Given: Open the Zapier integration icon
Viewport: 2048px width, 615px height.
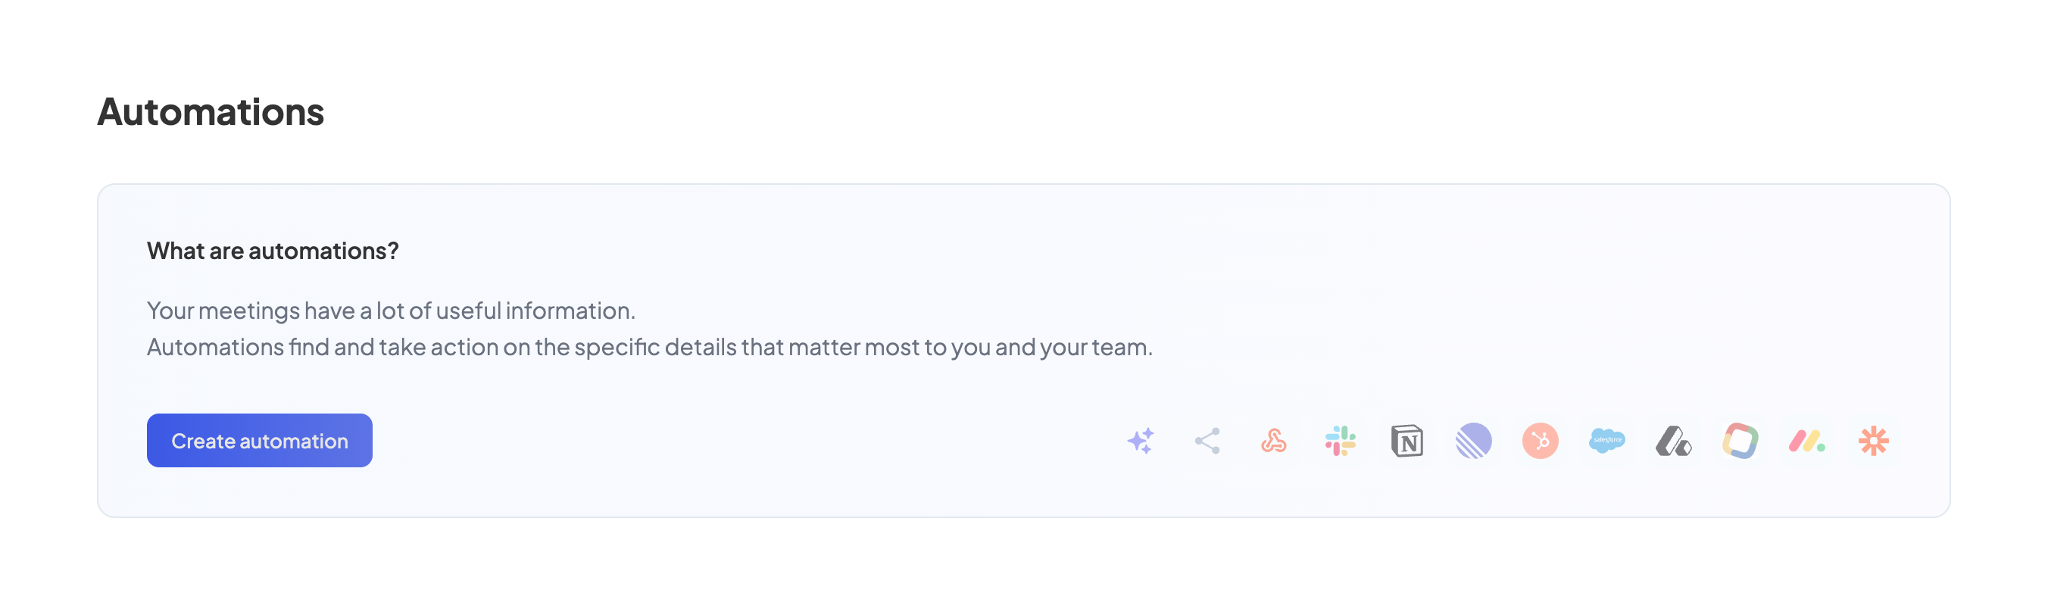Looking at the screenshot, I should (1873, 441).
